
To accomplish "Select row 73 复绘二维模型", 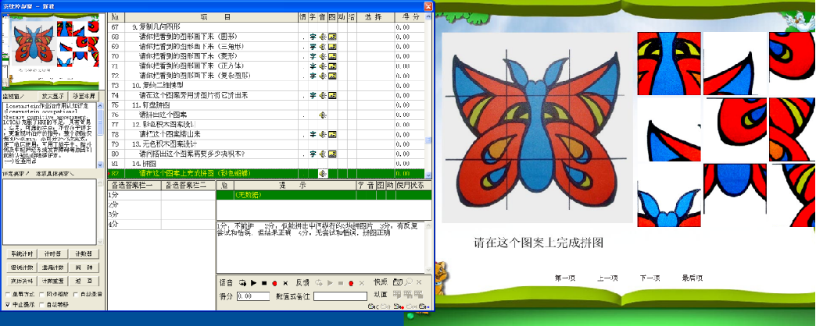I will pyautogui.click(x=267, y=86).
